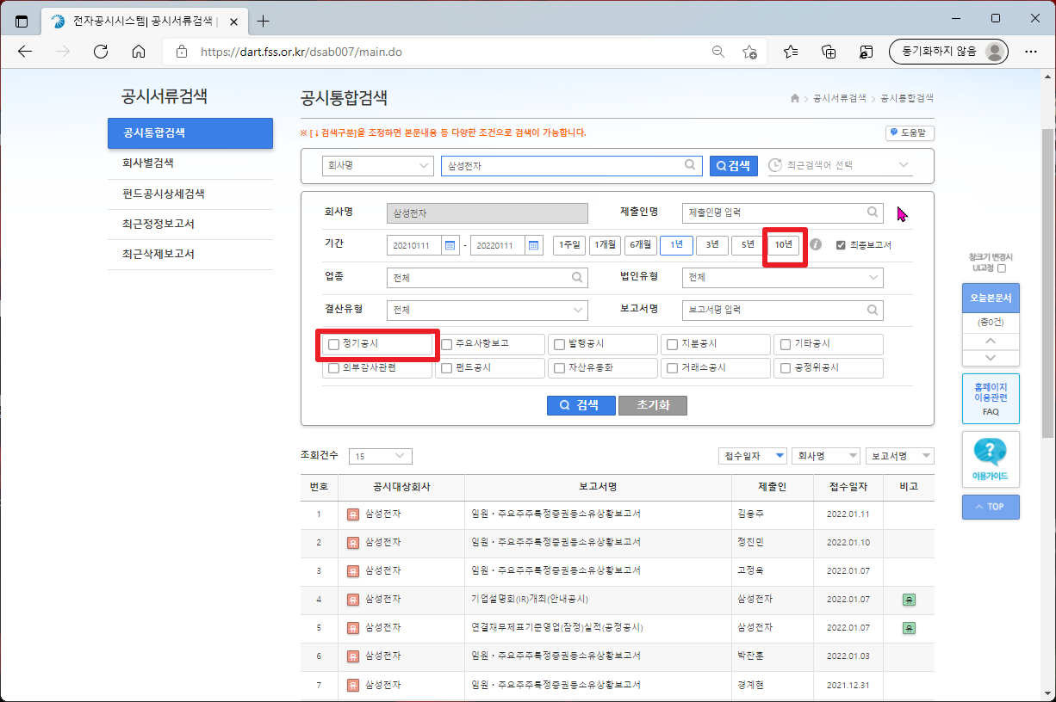Open the Favorites list icon
This screenshot has width=1056, height=702.
(x=791, y=52)
